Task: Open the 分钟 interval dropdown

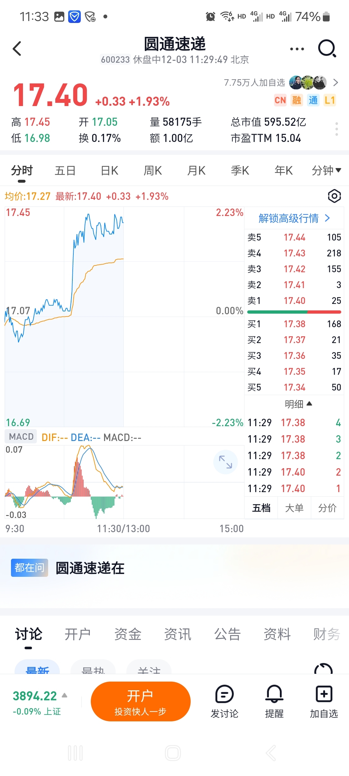Action: (326, 170)
